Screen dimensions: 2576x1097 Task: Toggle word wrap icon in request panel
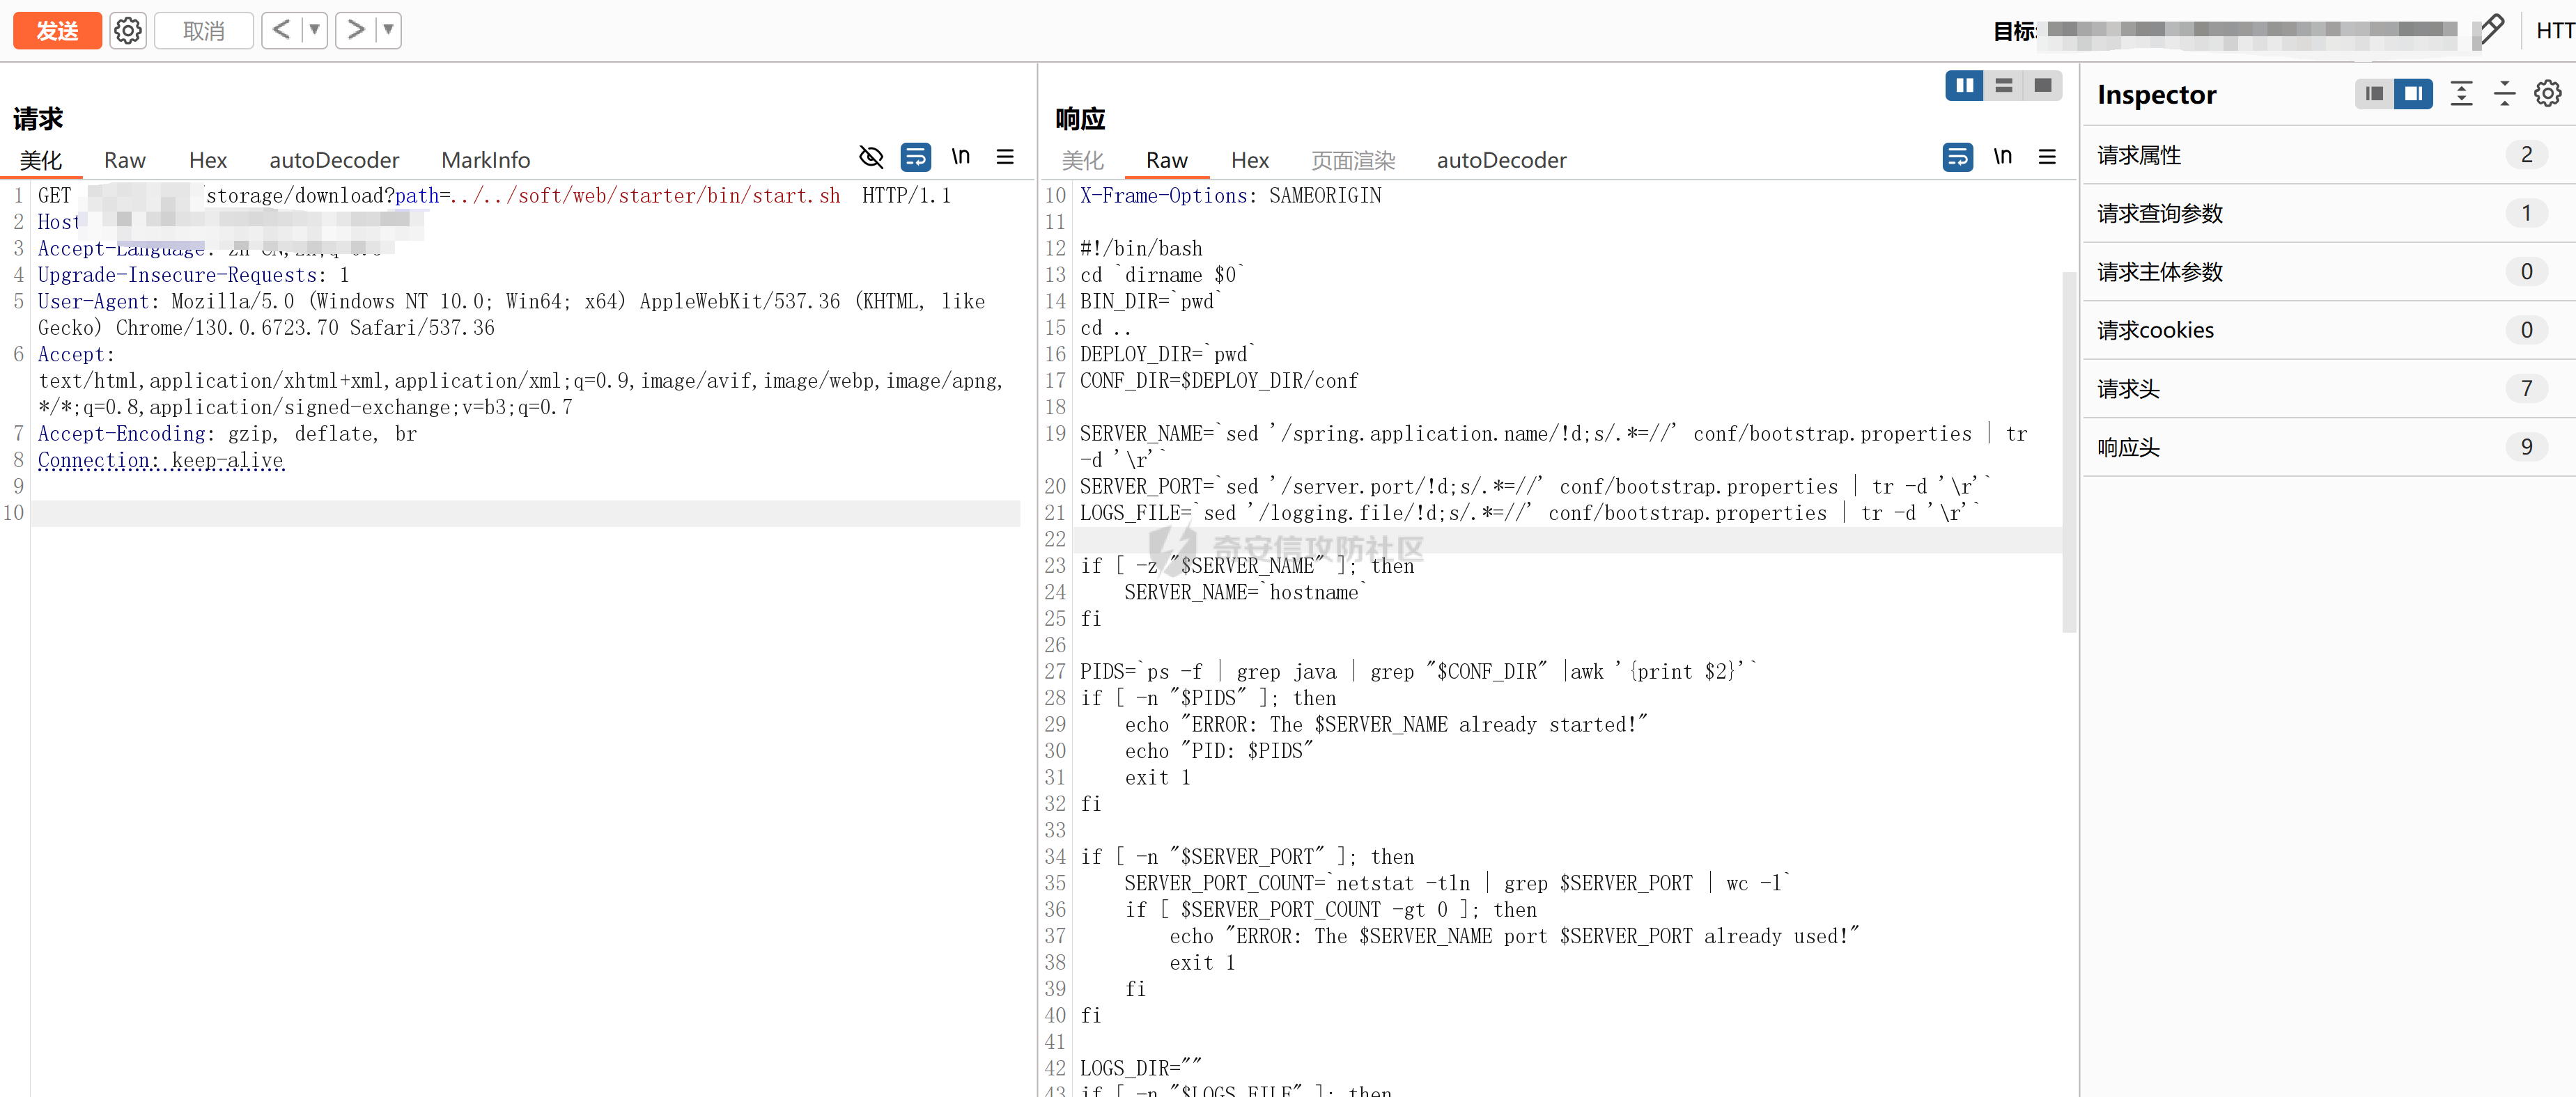[x=915, y=157]
